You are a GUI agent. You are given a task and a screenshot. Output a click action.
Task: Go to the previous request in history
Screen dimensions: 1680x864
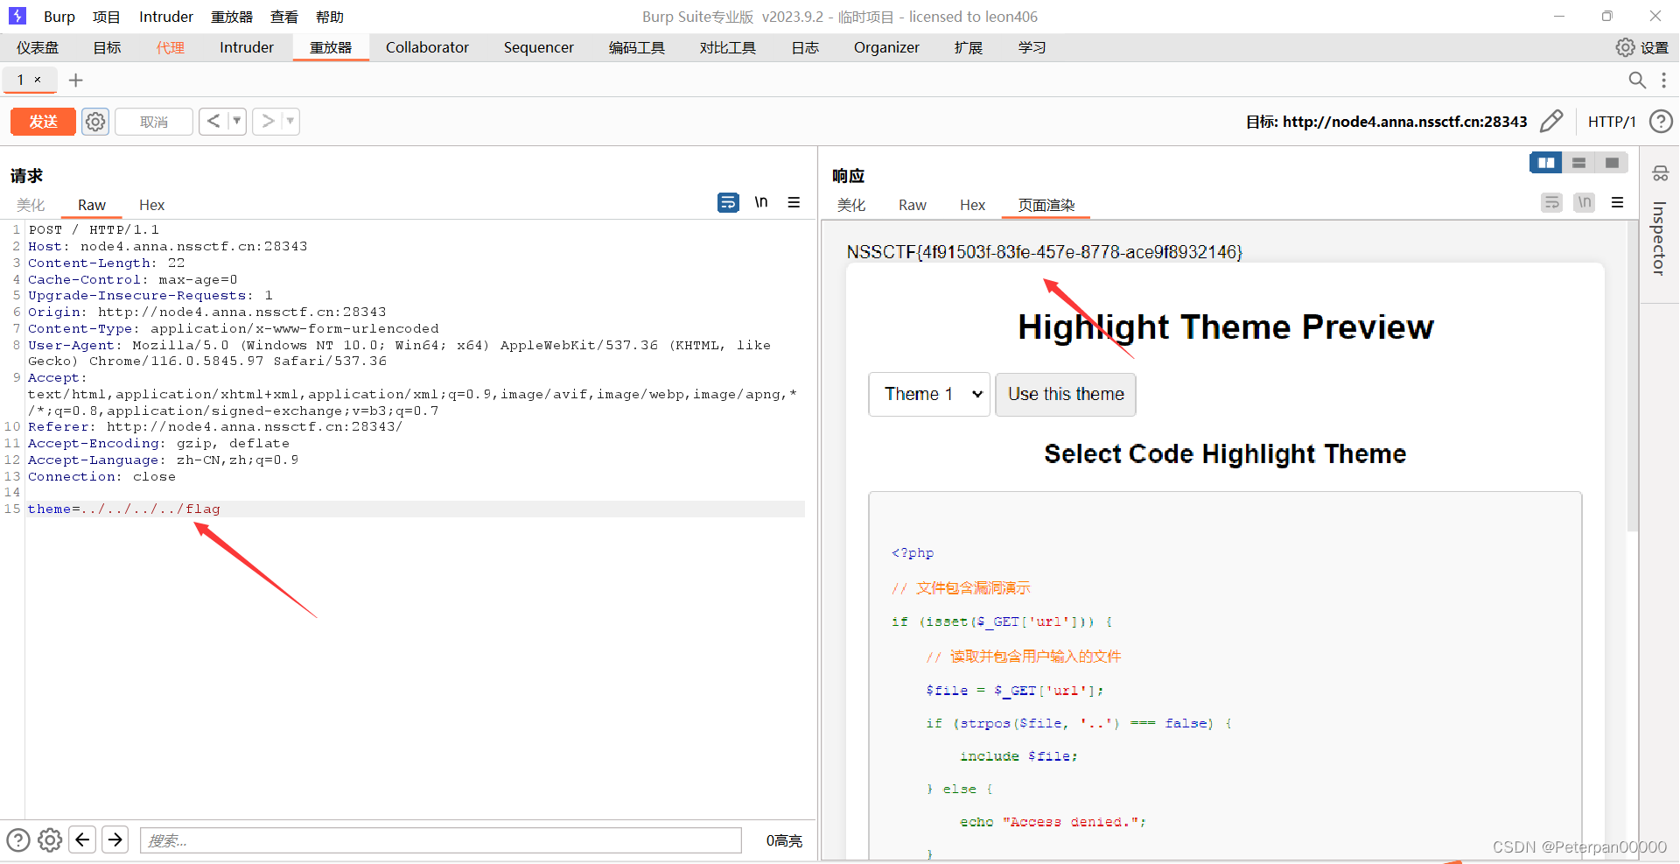(213, 121)
